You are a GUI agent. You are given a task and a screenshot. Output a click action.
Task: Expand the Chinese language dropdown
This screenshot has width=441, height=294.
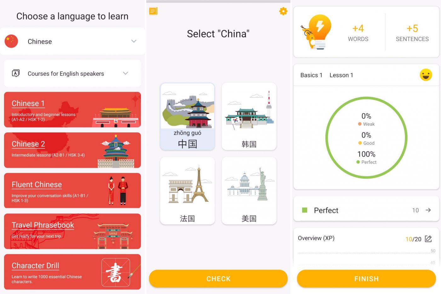point(134,41)
